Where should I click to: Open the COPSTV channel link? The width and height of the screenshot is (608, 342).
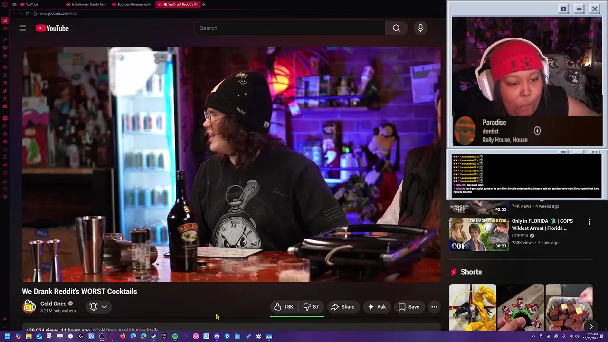coord(520,236)
